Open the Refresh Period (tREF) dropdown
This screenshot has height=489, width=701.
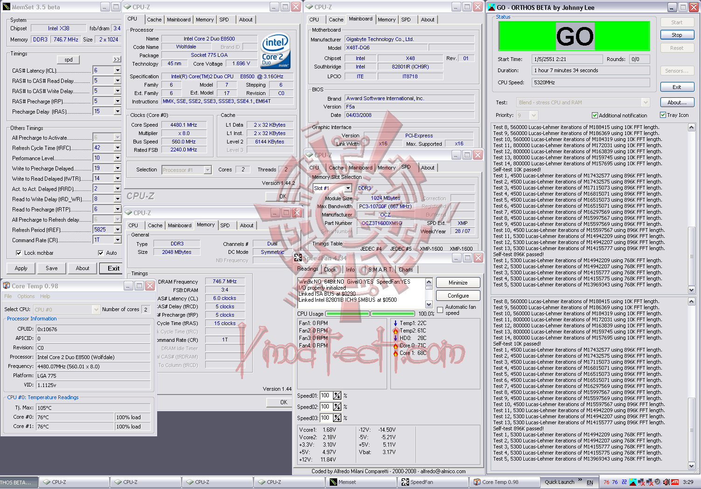[118, 230]
